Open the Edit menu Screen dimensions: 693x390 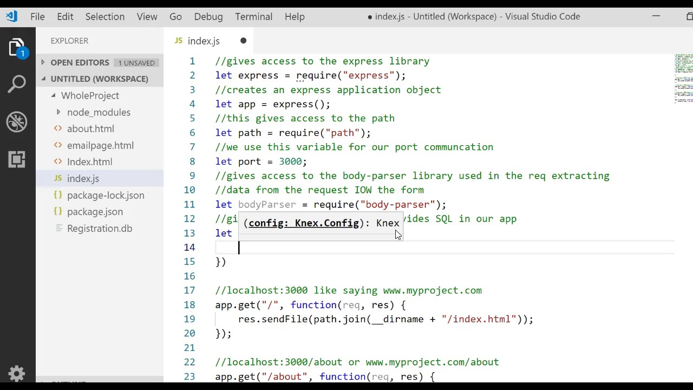[x=65, y=17]
